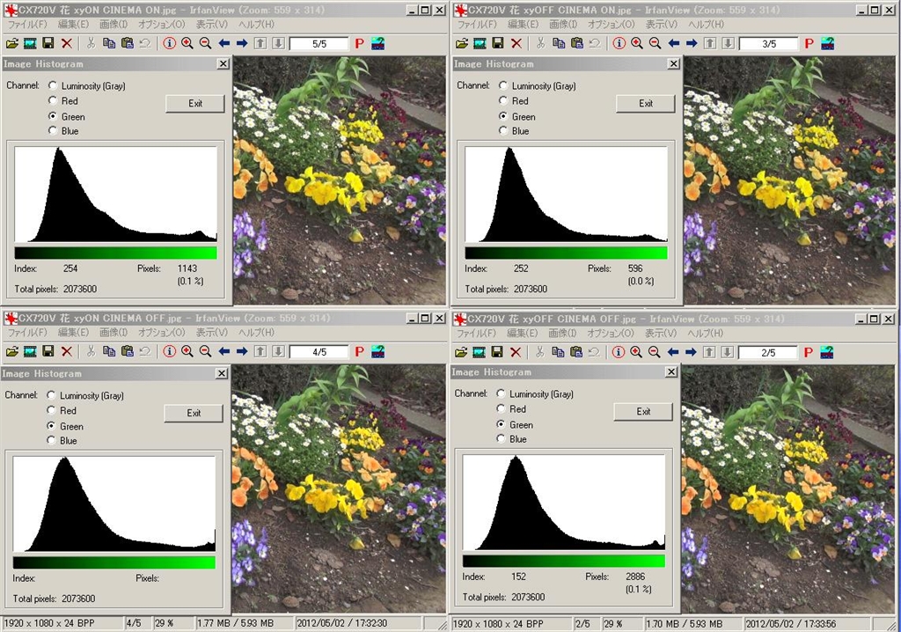Viewport: 901px width, 632px height.
Task: Click Zoom in magnifier in xyON CINEMA ON window
Action: (x=187, y=43)
